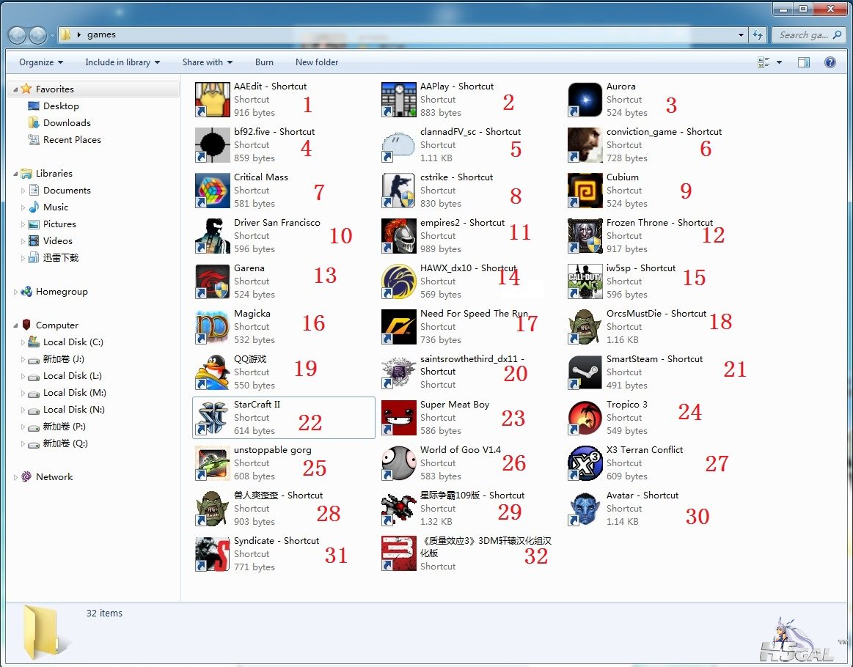Expand the Pictures library

pyautogui.click(x=23, y=224)
